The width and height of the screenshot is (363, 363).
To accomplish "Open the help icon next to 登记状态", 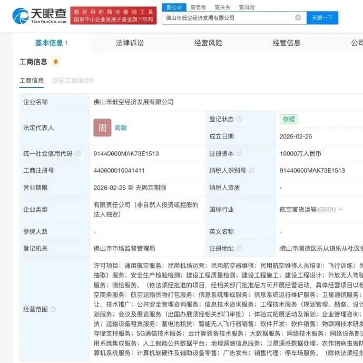I will pos(239,119).
